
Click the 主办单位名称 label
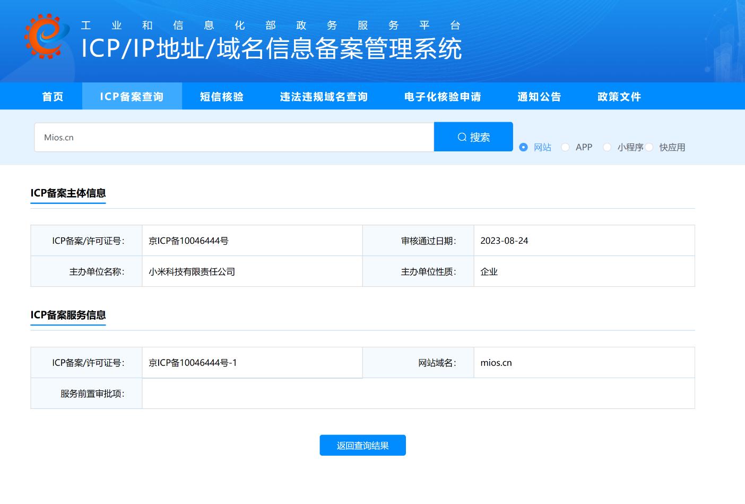tap(97, 271)
